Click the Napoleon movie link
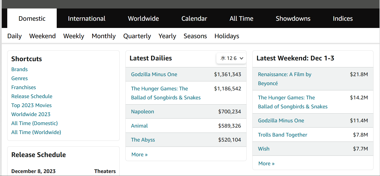 coord(142,112)
